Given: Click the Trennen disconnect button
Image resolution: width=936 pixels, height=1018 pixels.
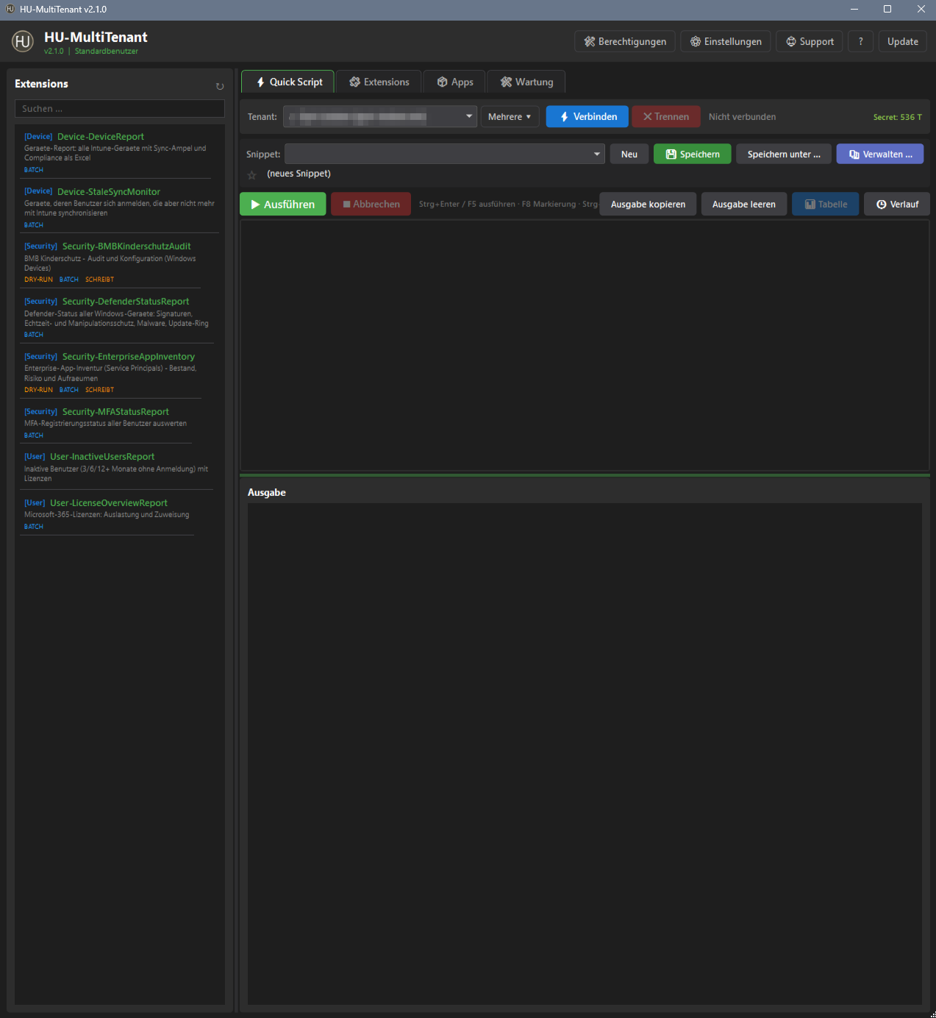Looking at the screenshot, I should tap(666, 116).
